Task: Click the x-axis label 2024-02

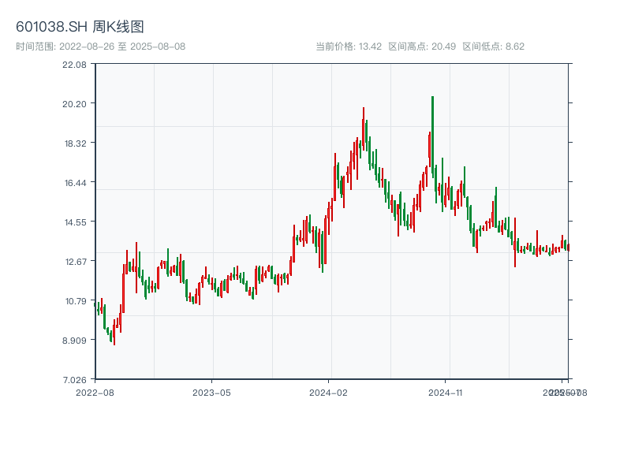Action: click(328, 393)
